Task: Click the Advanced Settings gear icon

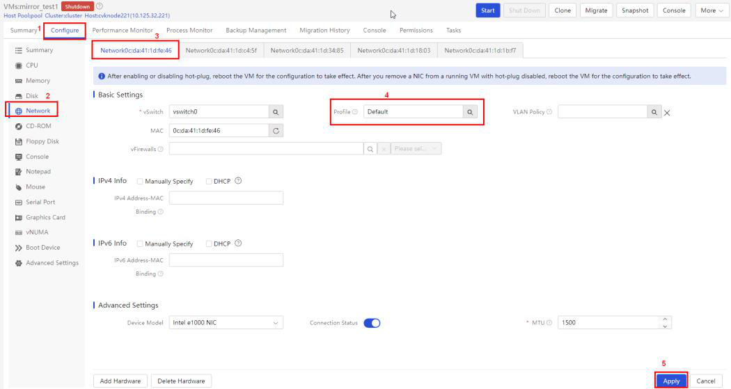Action: tap(19, 263)
